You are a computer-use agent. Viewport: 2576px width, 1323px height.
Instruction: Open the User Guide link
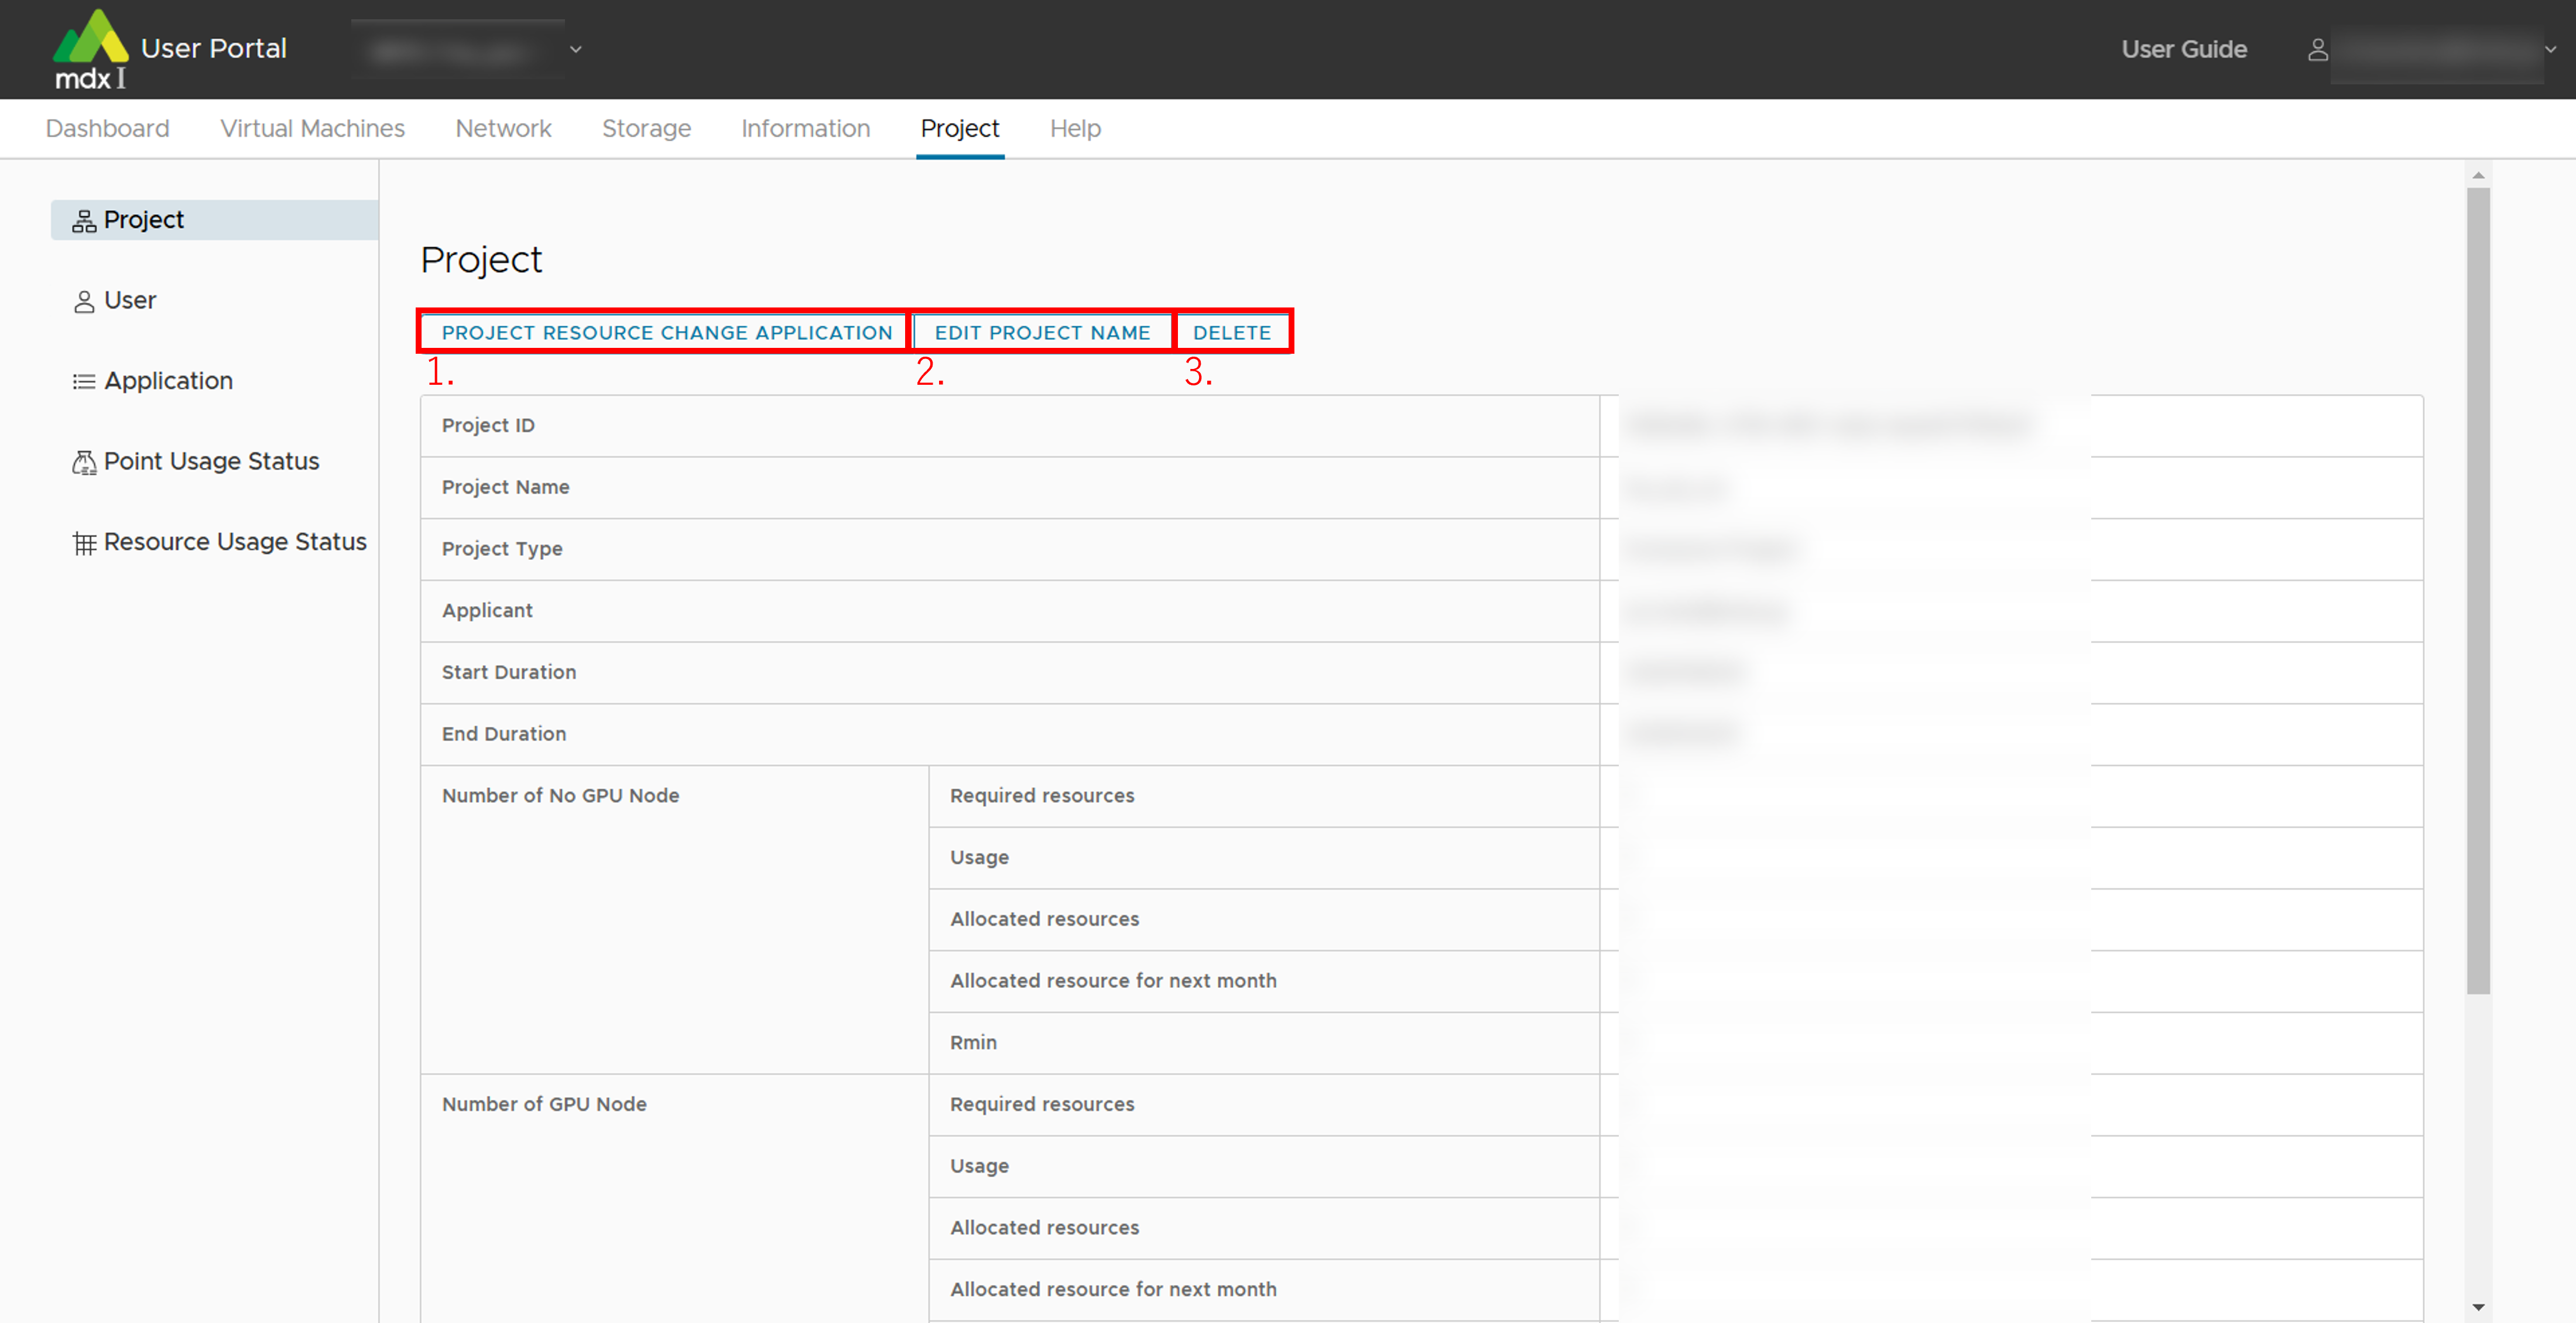(x=2183, y=50)
